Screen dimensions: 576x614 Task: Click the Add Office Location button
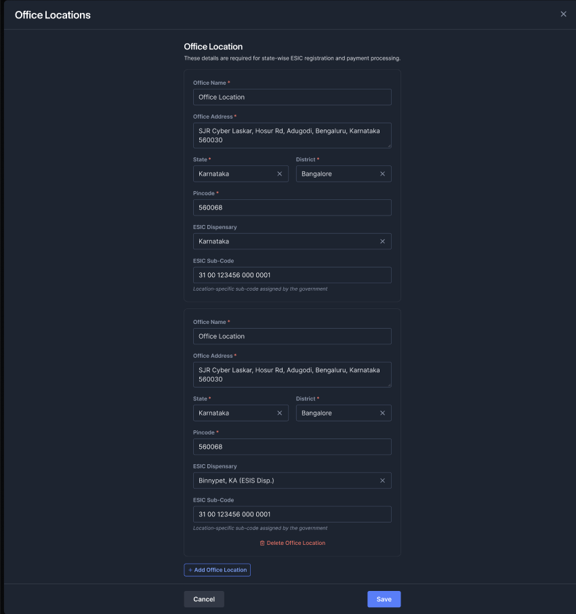tap(217, 570)
